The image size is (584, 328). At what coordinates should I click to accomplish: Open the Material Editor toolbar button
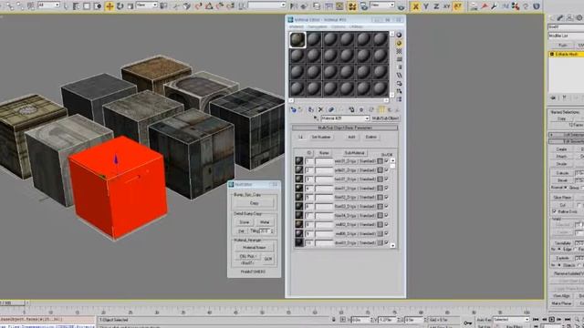click(352, 6)
